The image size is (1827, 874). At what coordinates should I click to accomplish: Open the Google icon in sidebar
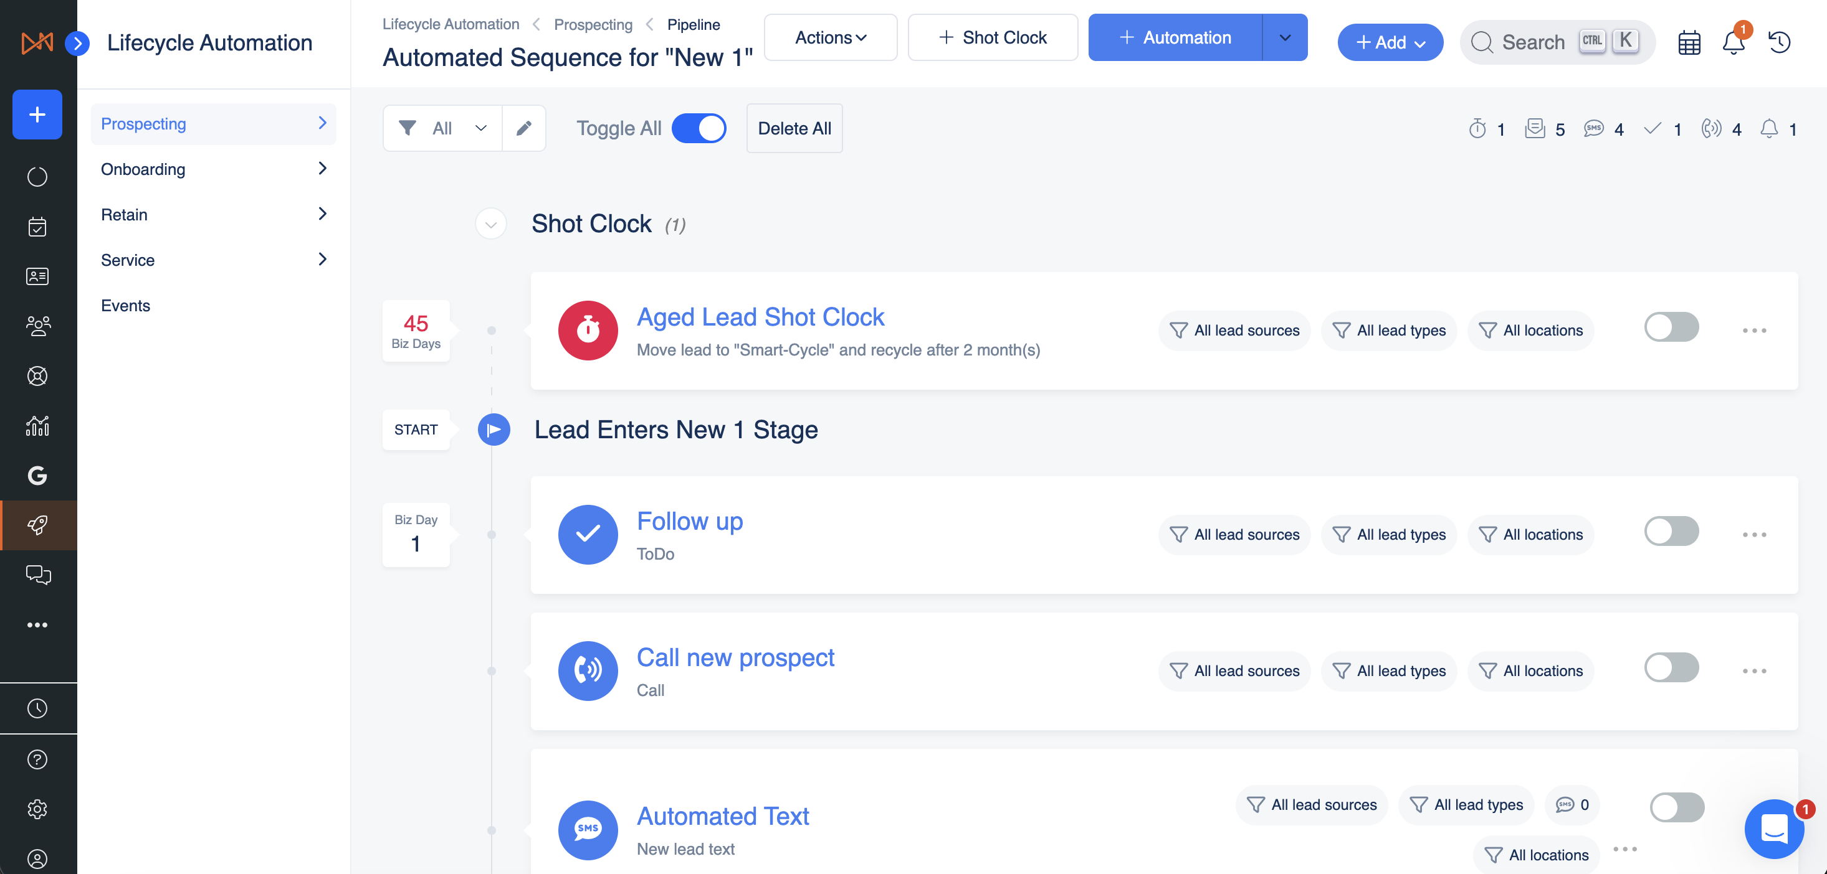coord(37,475)
